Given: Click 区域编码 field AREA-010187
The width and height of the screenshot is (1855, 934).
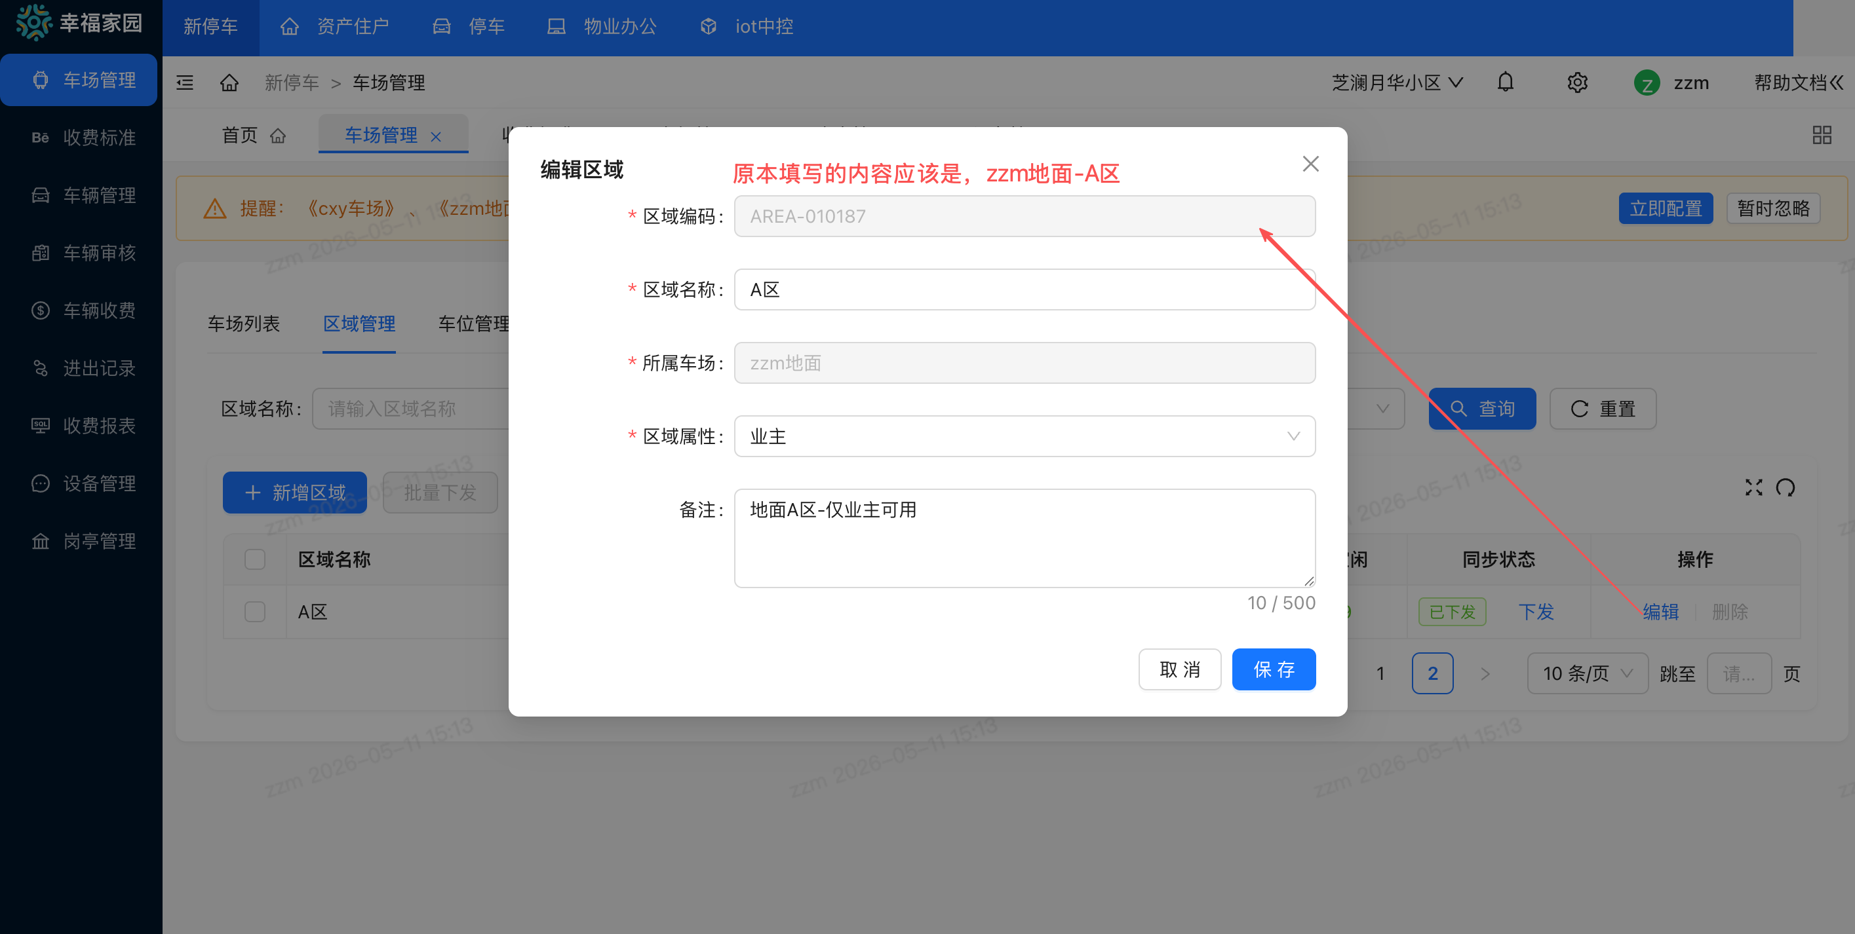Looking at the screenshot, I should click(x=1024, y=216).
